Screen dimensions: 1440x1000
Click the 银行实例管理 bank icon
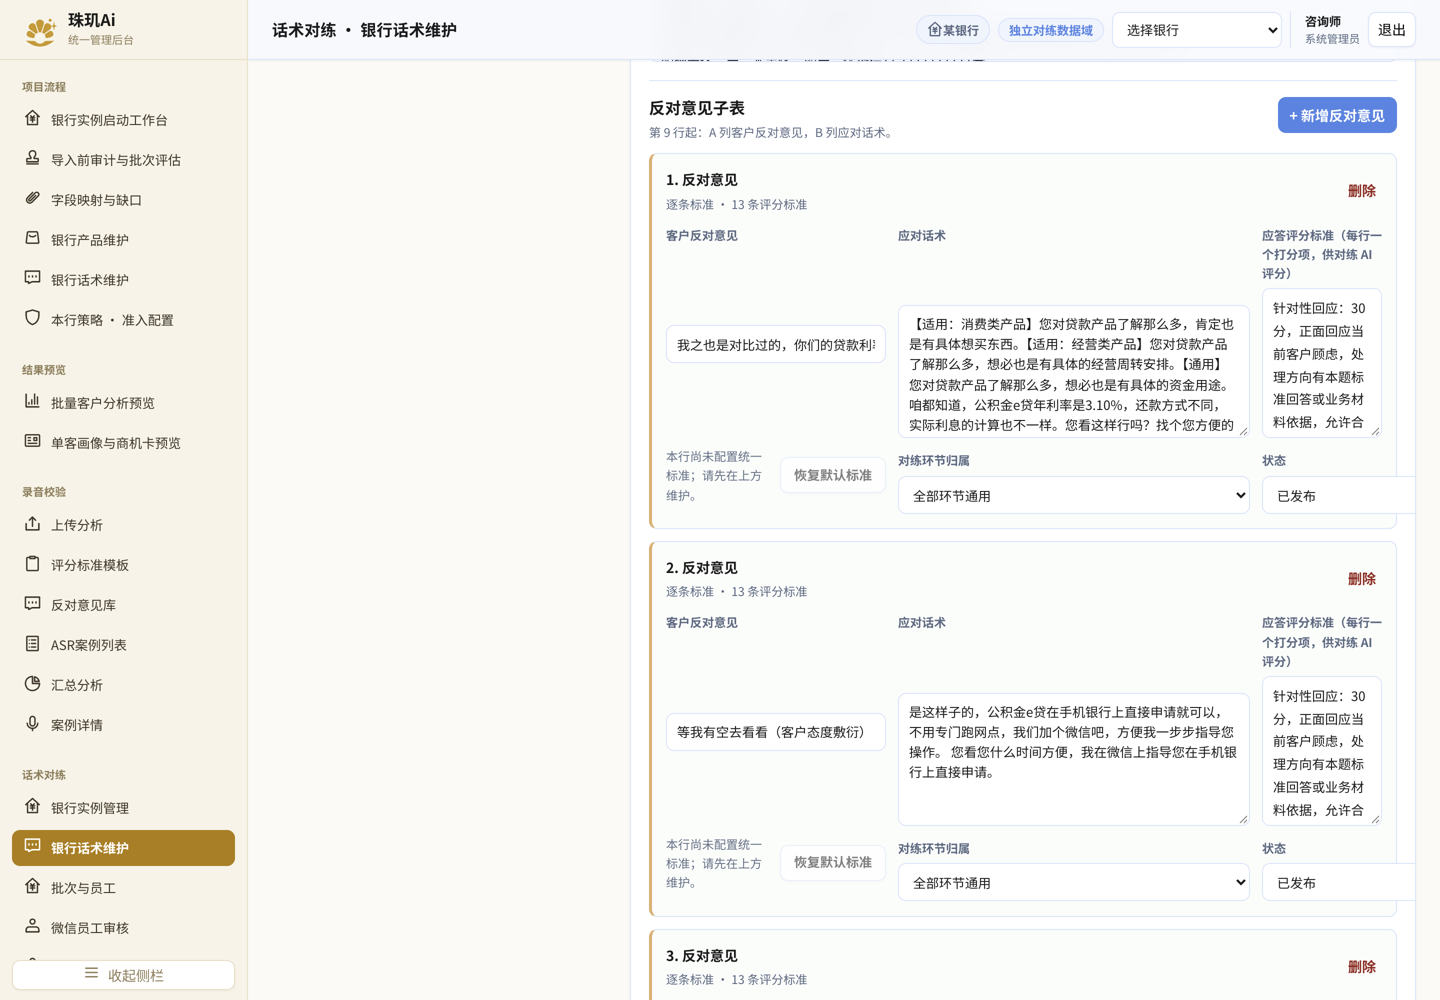(x=32, y=806)
